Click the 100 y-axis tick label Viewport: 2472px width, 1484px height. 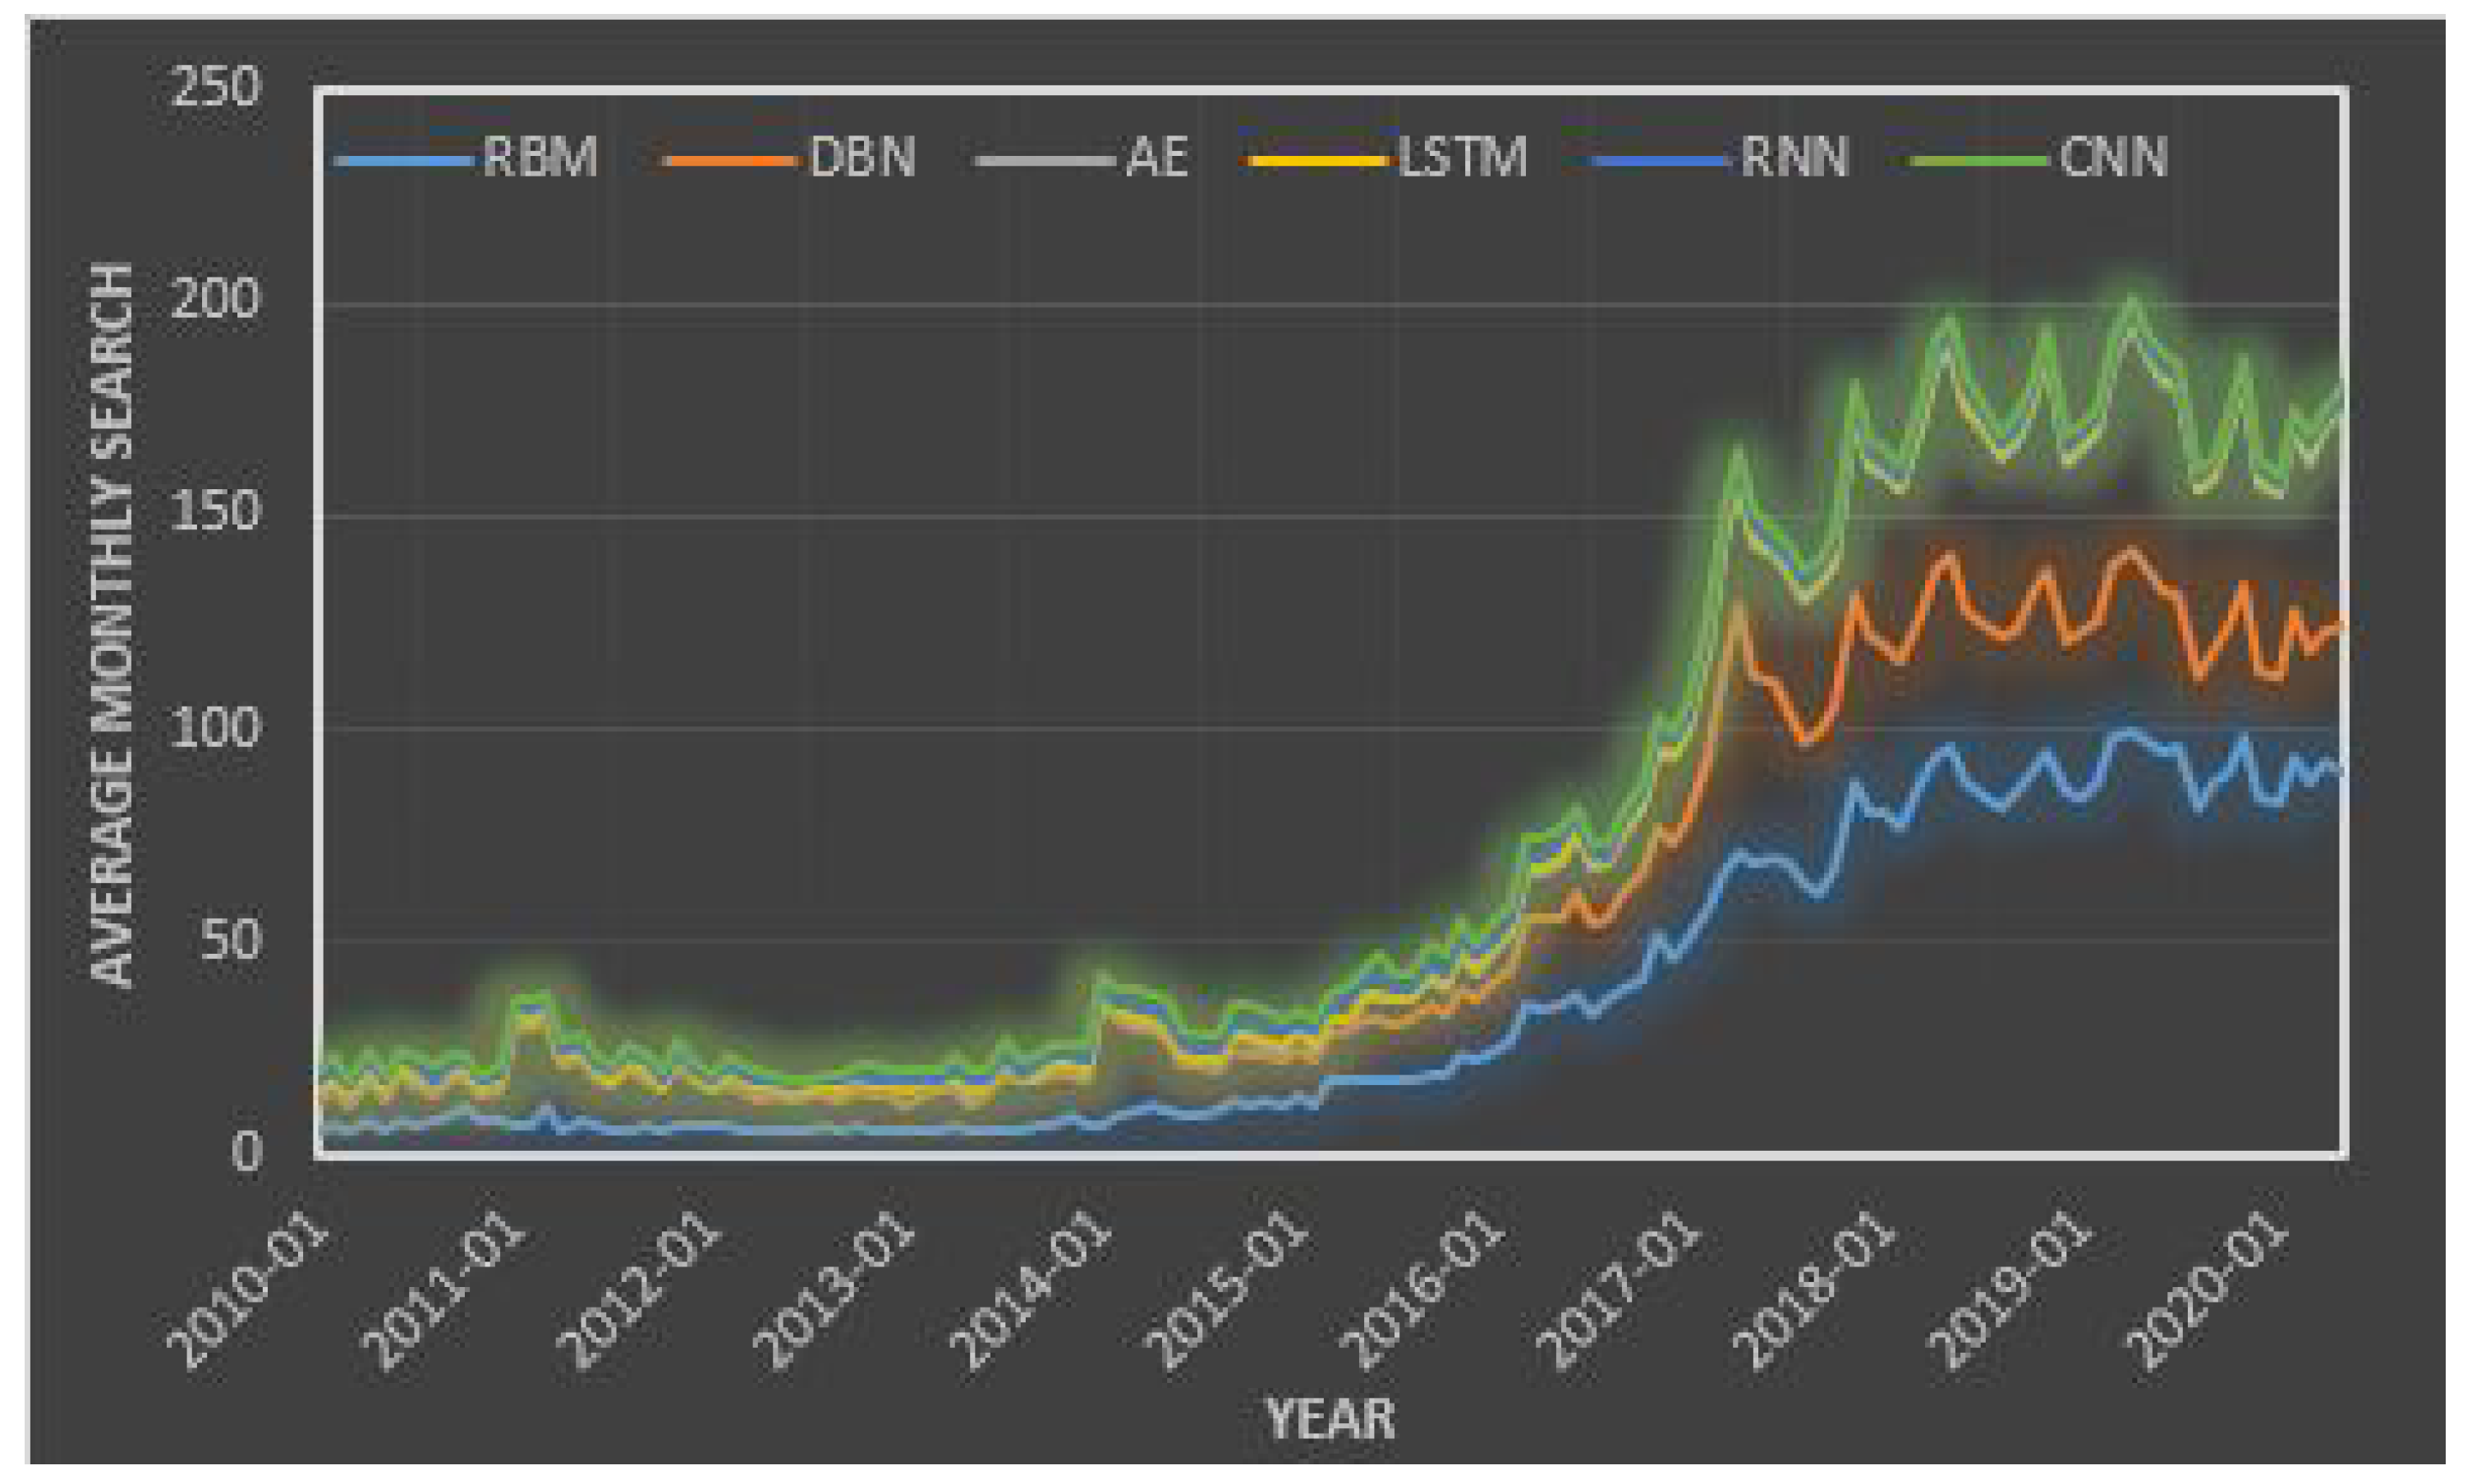(216, 728)
